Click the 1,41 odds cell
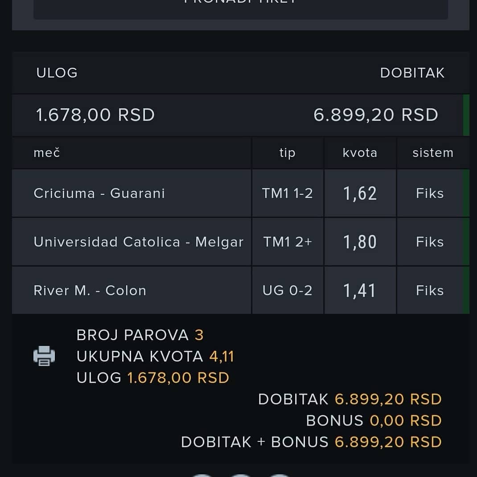This screenshot has width=477, height=477. coord(360,291)
